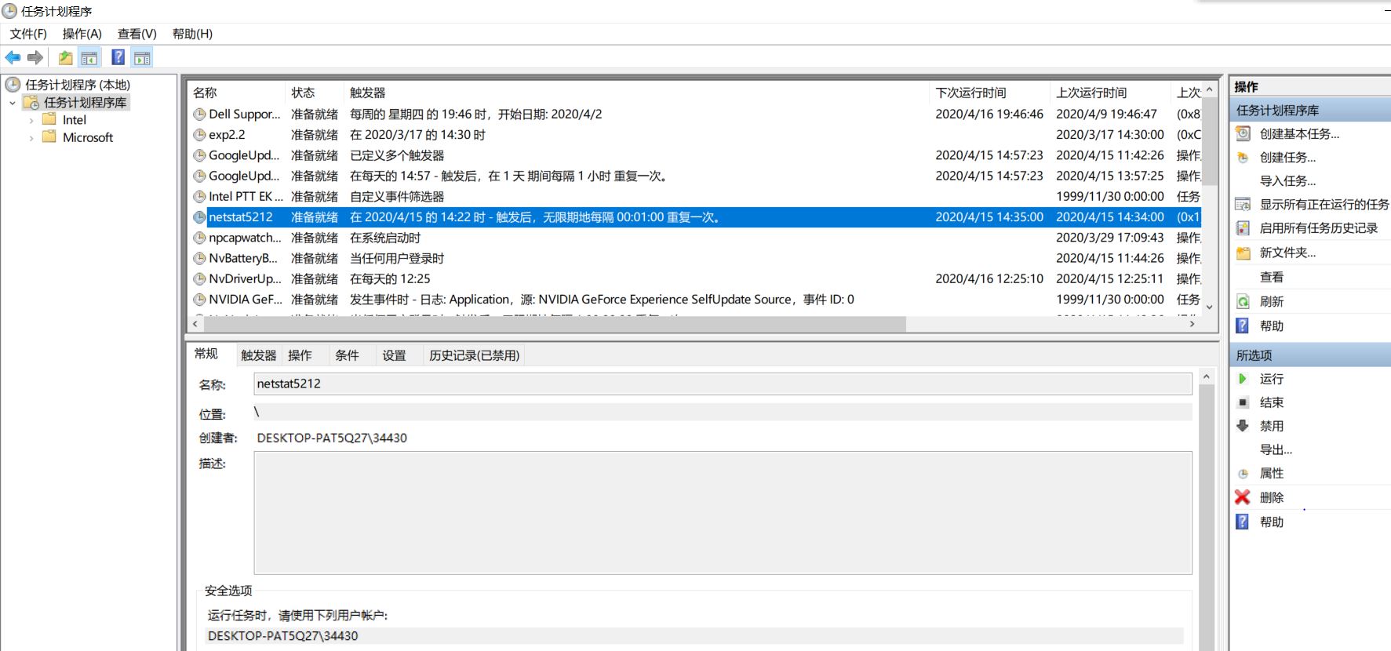Select the Intel PTT EK task row
The image size is (1391, 651).
click(x=695, y=196)
